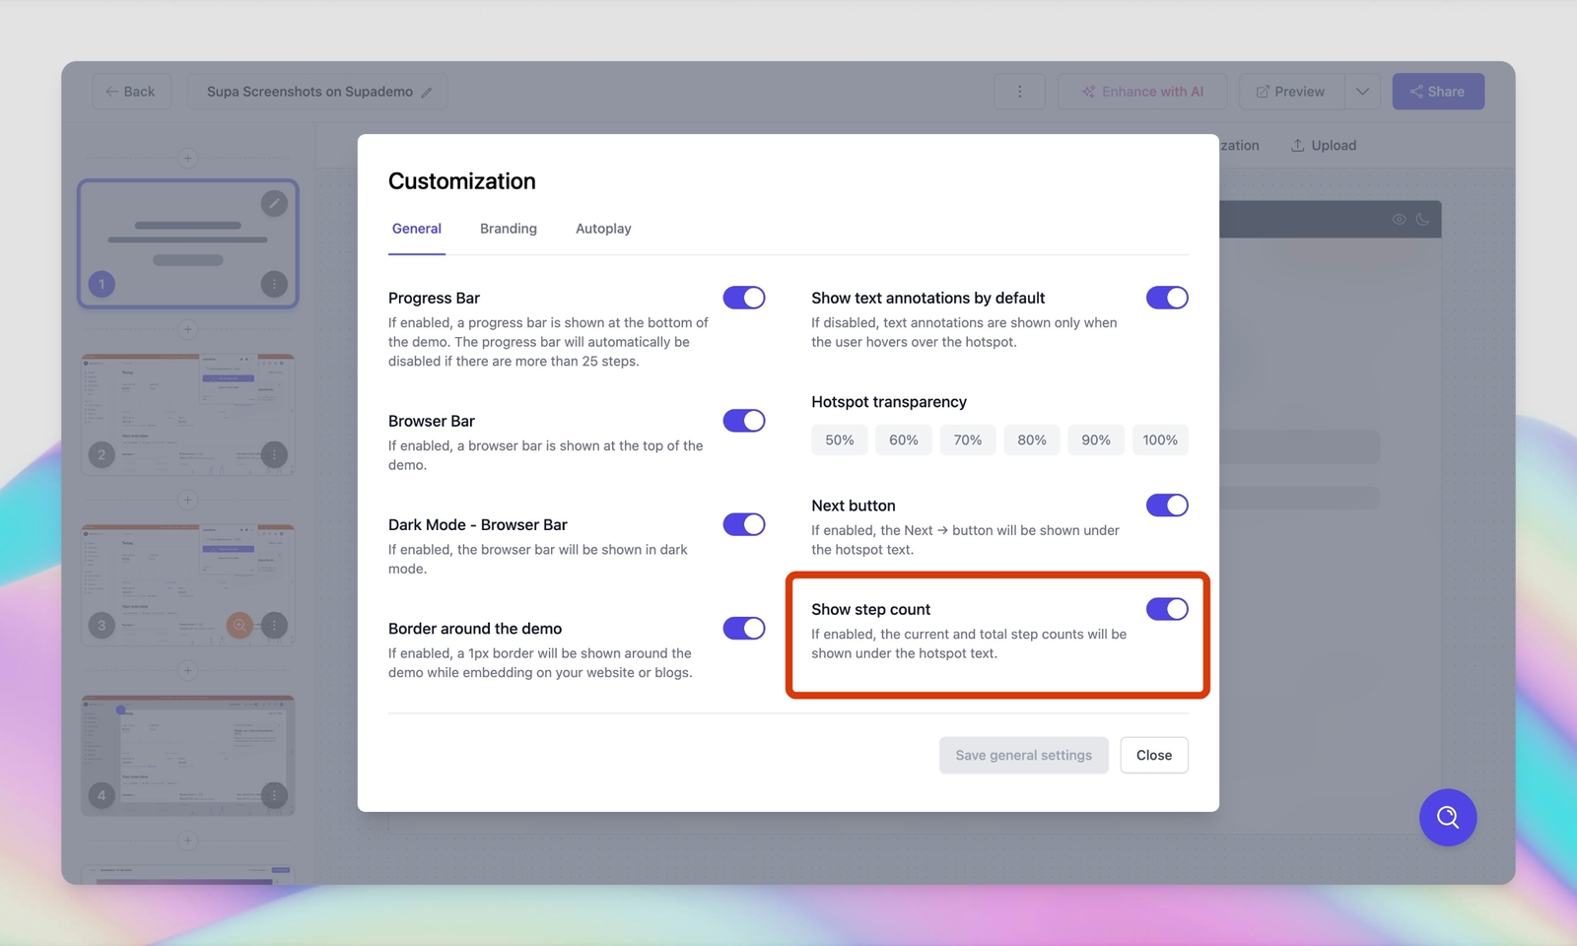Viewport: 1577px width, 946px height.
Task: Click the Back button
Action: [131, 92]
